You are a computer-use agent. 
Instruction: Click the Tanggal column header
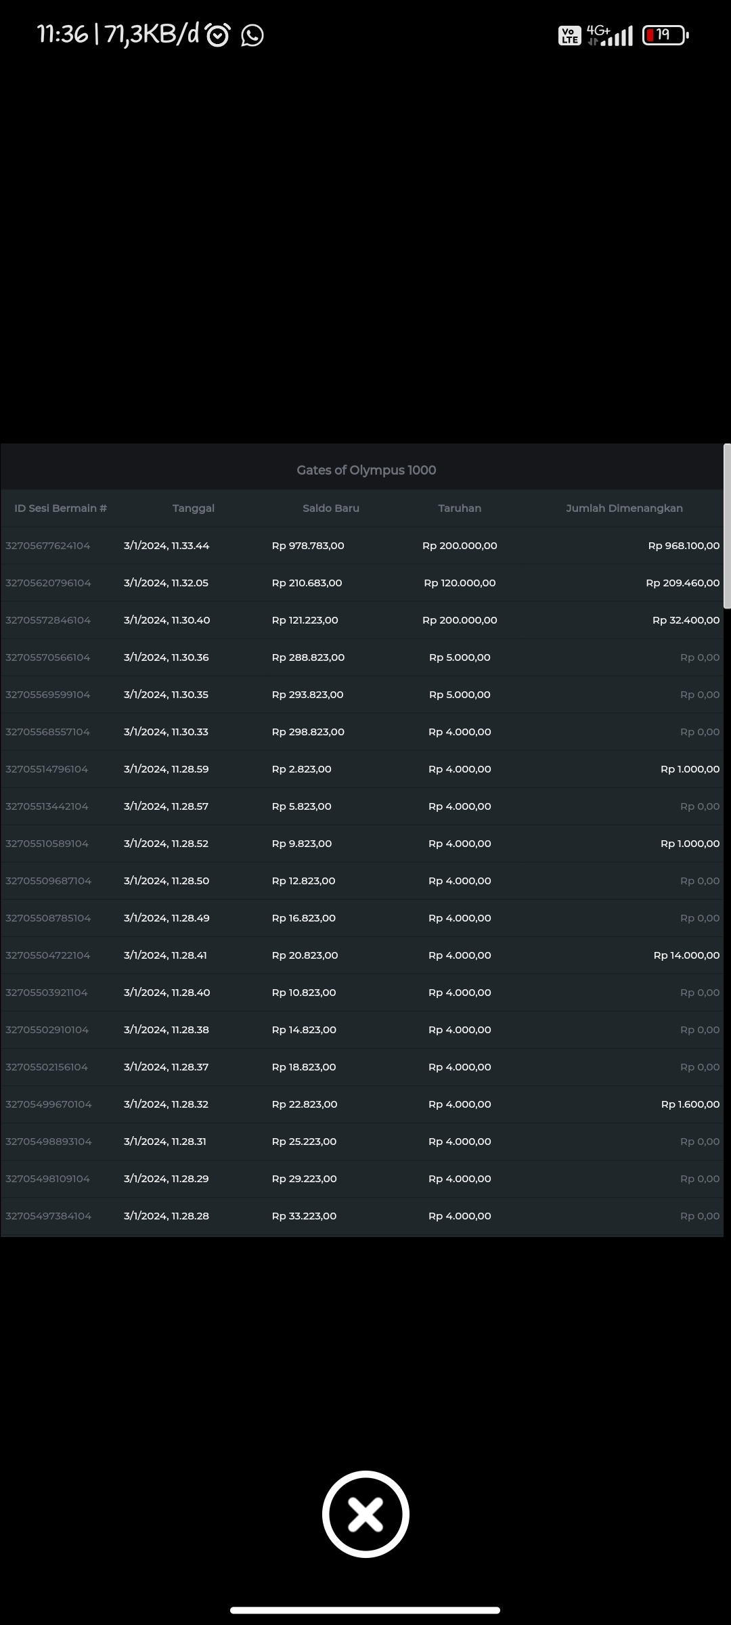pos(194,508)
